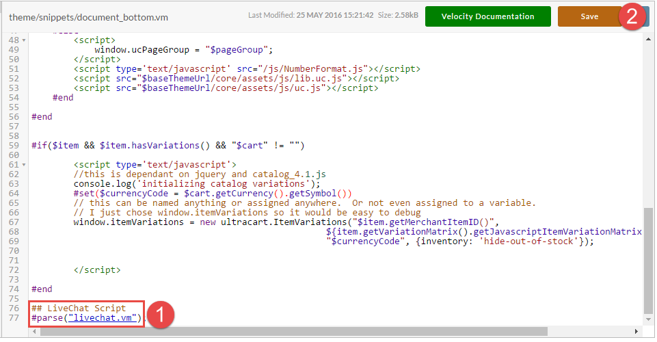The height and width of the screenshot is (342, 657).
Task: Click vertical scrollbar up arrow
Action: tap(648, 40)
